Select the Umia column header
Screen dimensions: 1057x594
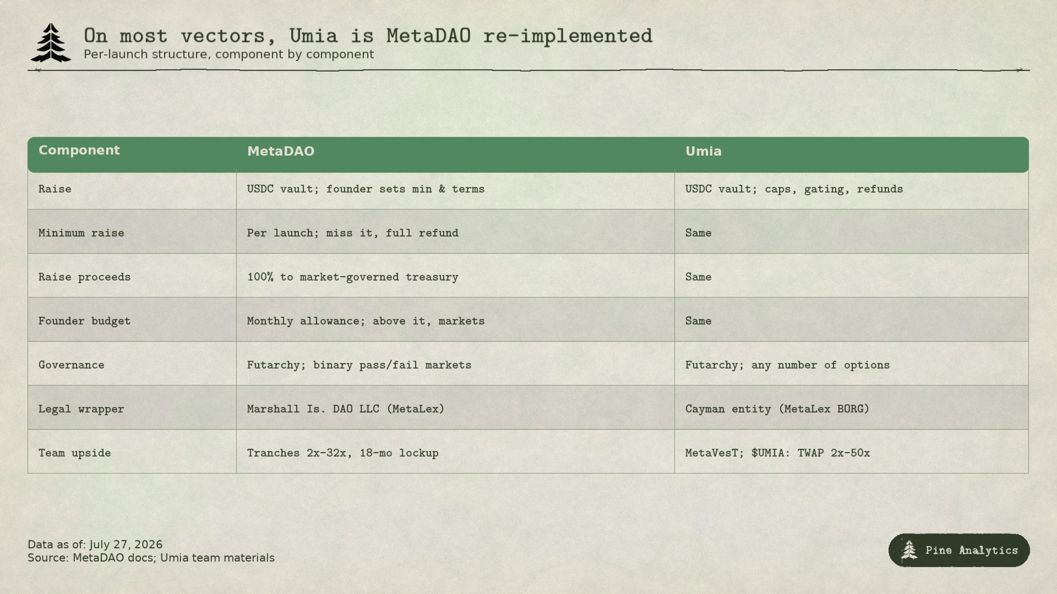point(704,151)
